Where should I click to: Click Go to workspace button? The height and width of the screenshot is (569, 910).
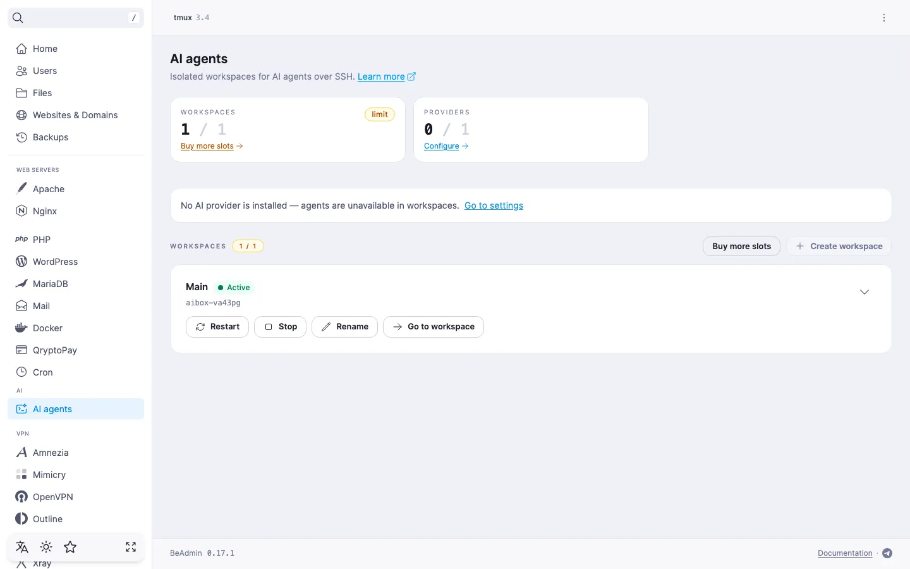(x=434, y=327)
